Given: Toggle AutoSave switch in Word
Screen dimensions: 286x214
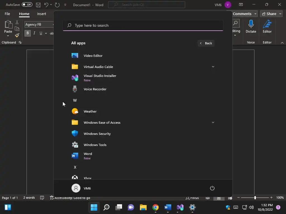Looking at the screenshot, I should point(27,4).
